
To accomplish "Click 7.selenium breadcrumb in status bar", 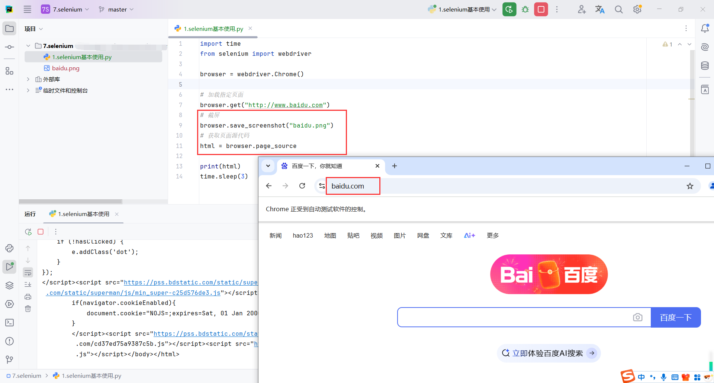I will [24, 376].
